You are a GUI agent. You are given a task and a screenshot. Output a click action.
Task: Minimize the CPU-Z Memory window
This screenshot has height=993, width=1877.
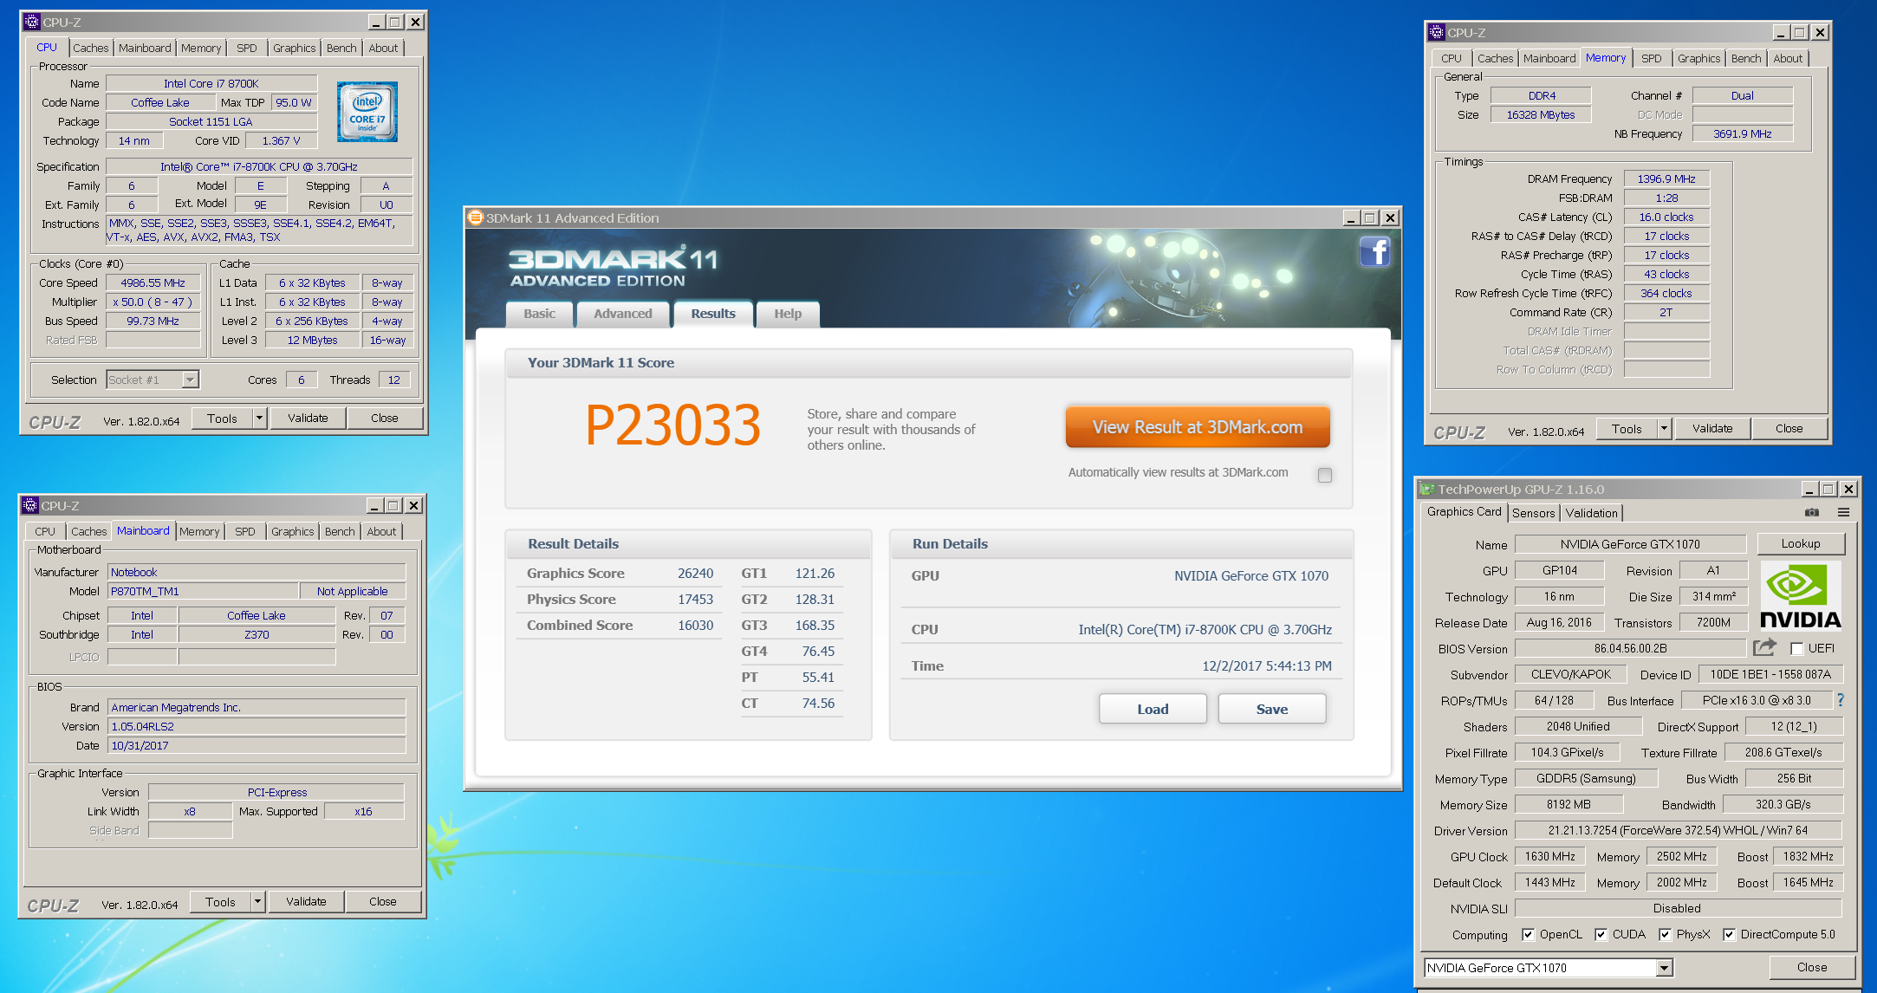pos(1781,32)
